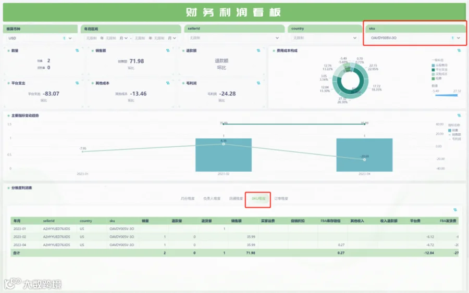This screenshot has height=293, width=469.
Task: Select the 订单维度 tab
Action: [x=281, y=198]
